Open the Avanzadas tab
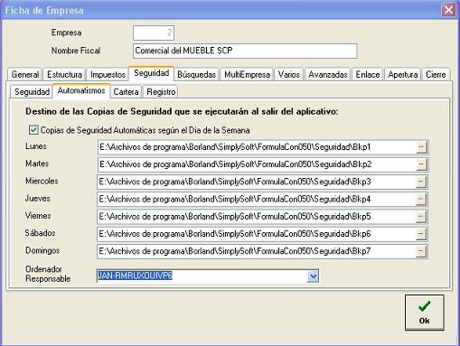Image resolution: width=460 pixels, height=346 pixels. click(x=328, y=74)
